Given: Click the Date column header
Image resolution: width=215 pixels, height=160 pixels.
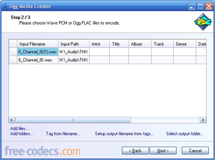Looking at the screenshot, I should coord(201,44).
